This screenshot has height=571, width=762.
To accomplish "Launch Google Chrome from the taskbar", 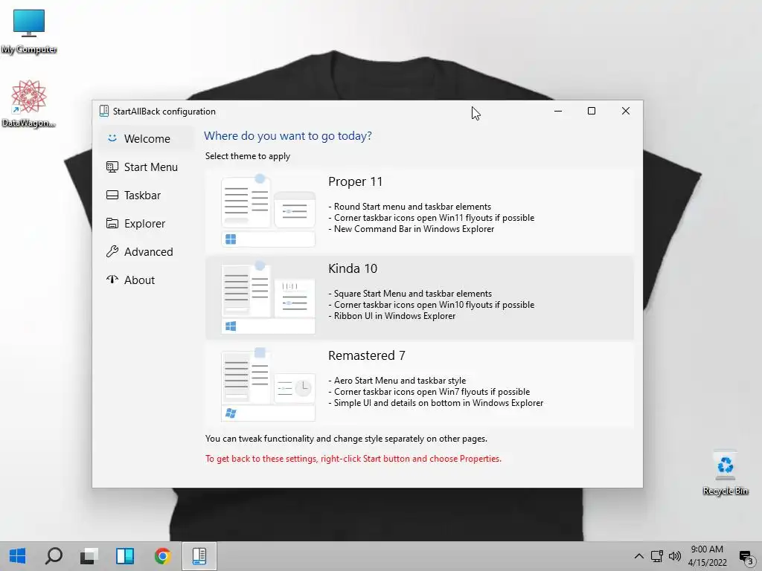I will [162, 556].
